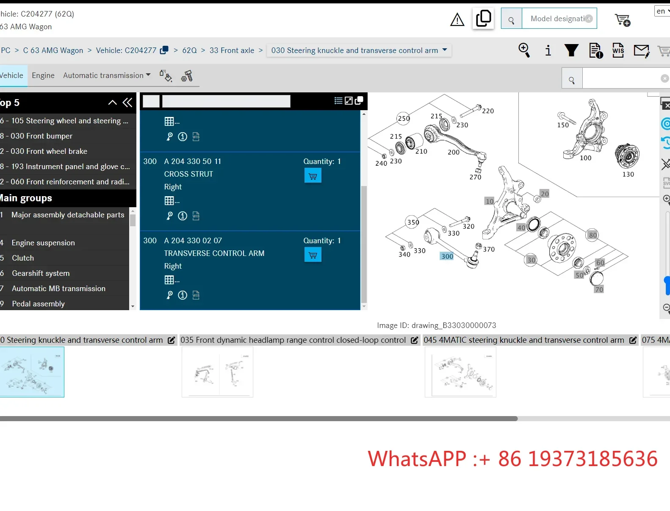Click the Vehicle: C204277 breadcrumb link
Screen dimensions: 670x511
[126, 50]
